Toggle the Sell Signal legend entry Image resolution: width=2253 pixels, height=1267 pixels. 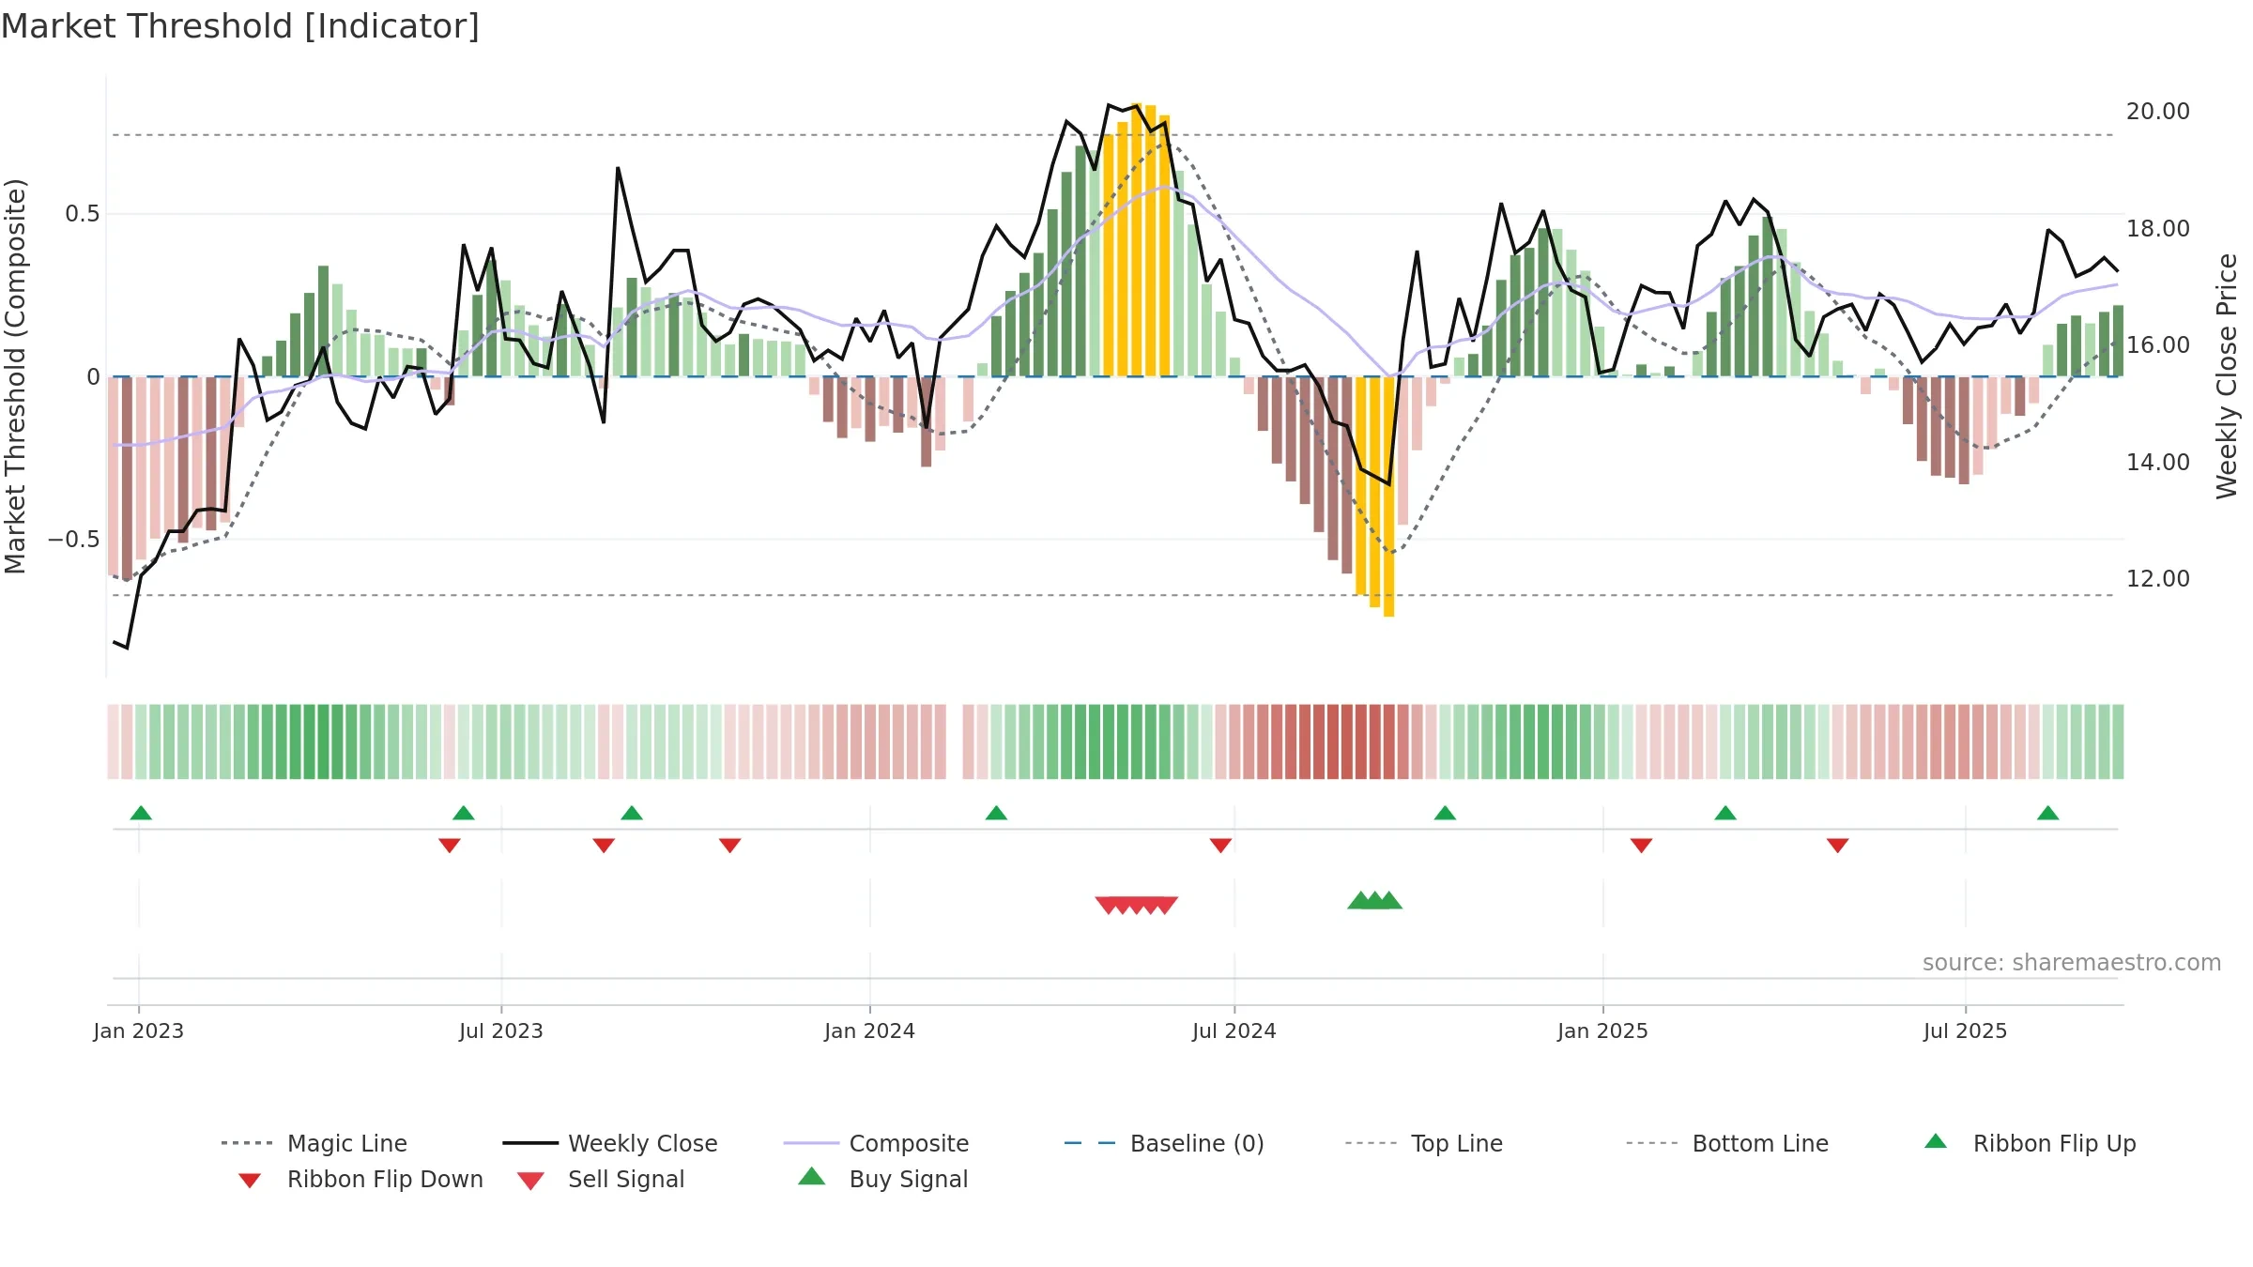[601, 1179]
